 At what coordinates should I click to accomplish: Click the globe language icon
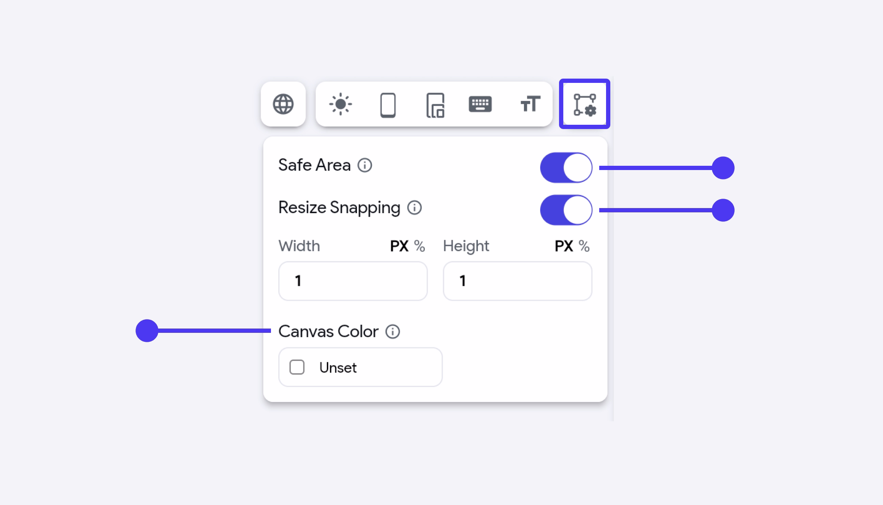coord(283,104)
